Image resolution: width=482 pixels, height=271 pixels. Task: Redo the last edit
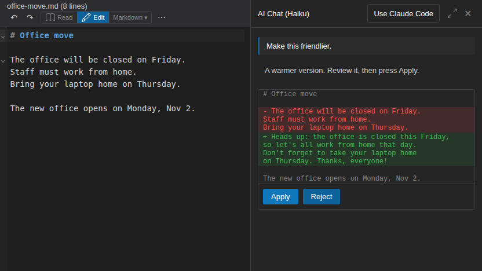pyautogui.click(x=30, y=17)
